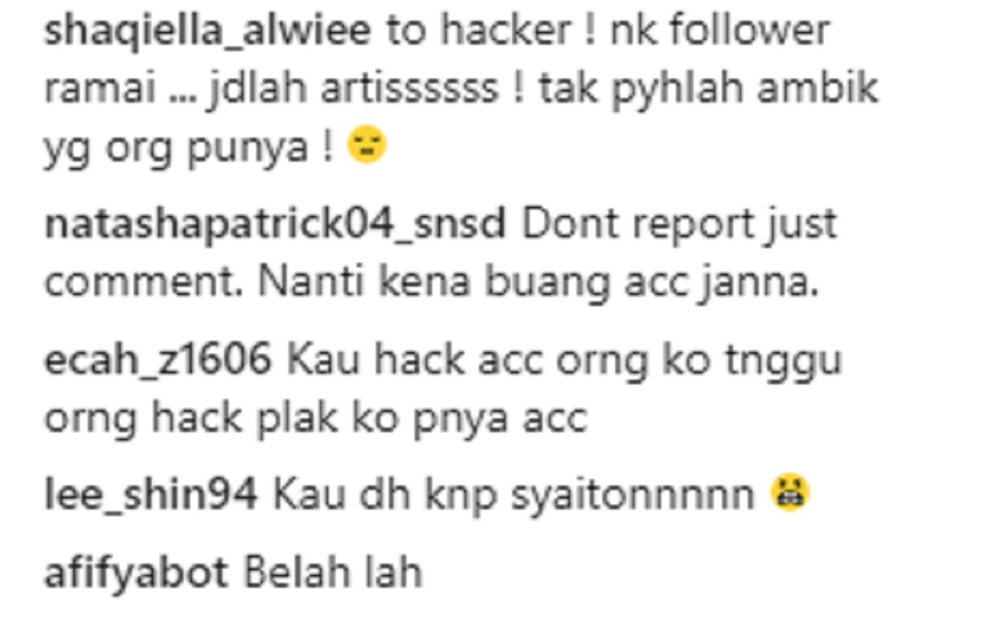
Task: Click the words 'tak pyhlah ambik'
Action: tap(708, 88)
